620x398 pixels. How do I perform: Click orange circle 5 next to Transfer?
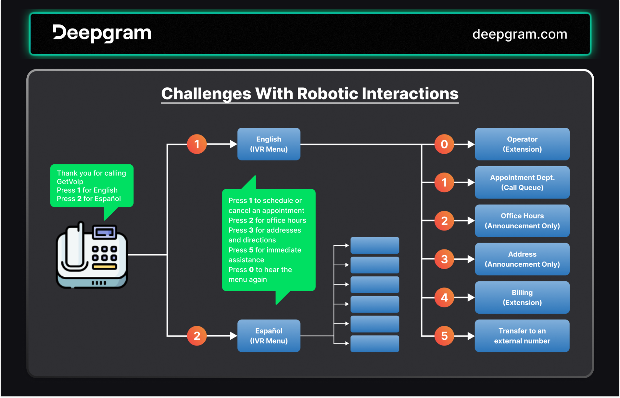pyautogui.click(x=444, y=336)
